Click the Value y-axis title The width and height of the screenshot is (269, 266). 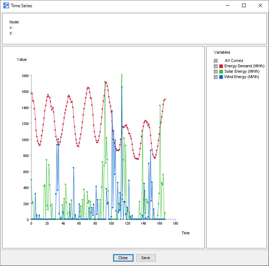pos(22,59)
